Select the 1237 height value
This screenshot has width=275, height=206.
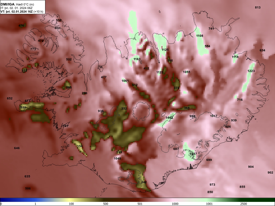(193, 154)
